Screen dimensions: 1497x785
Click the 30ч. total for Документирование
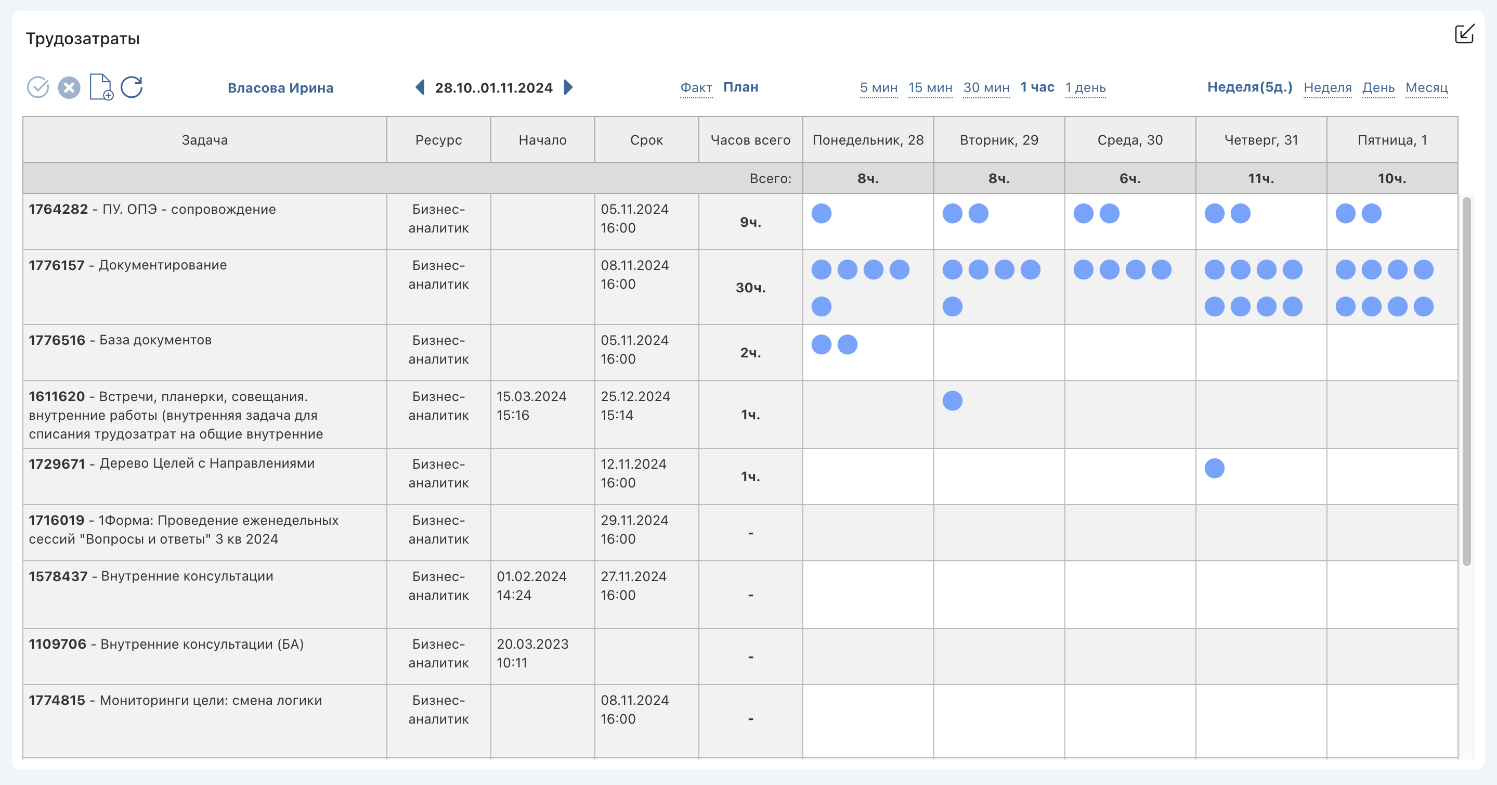click(x=750, y=287)
